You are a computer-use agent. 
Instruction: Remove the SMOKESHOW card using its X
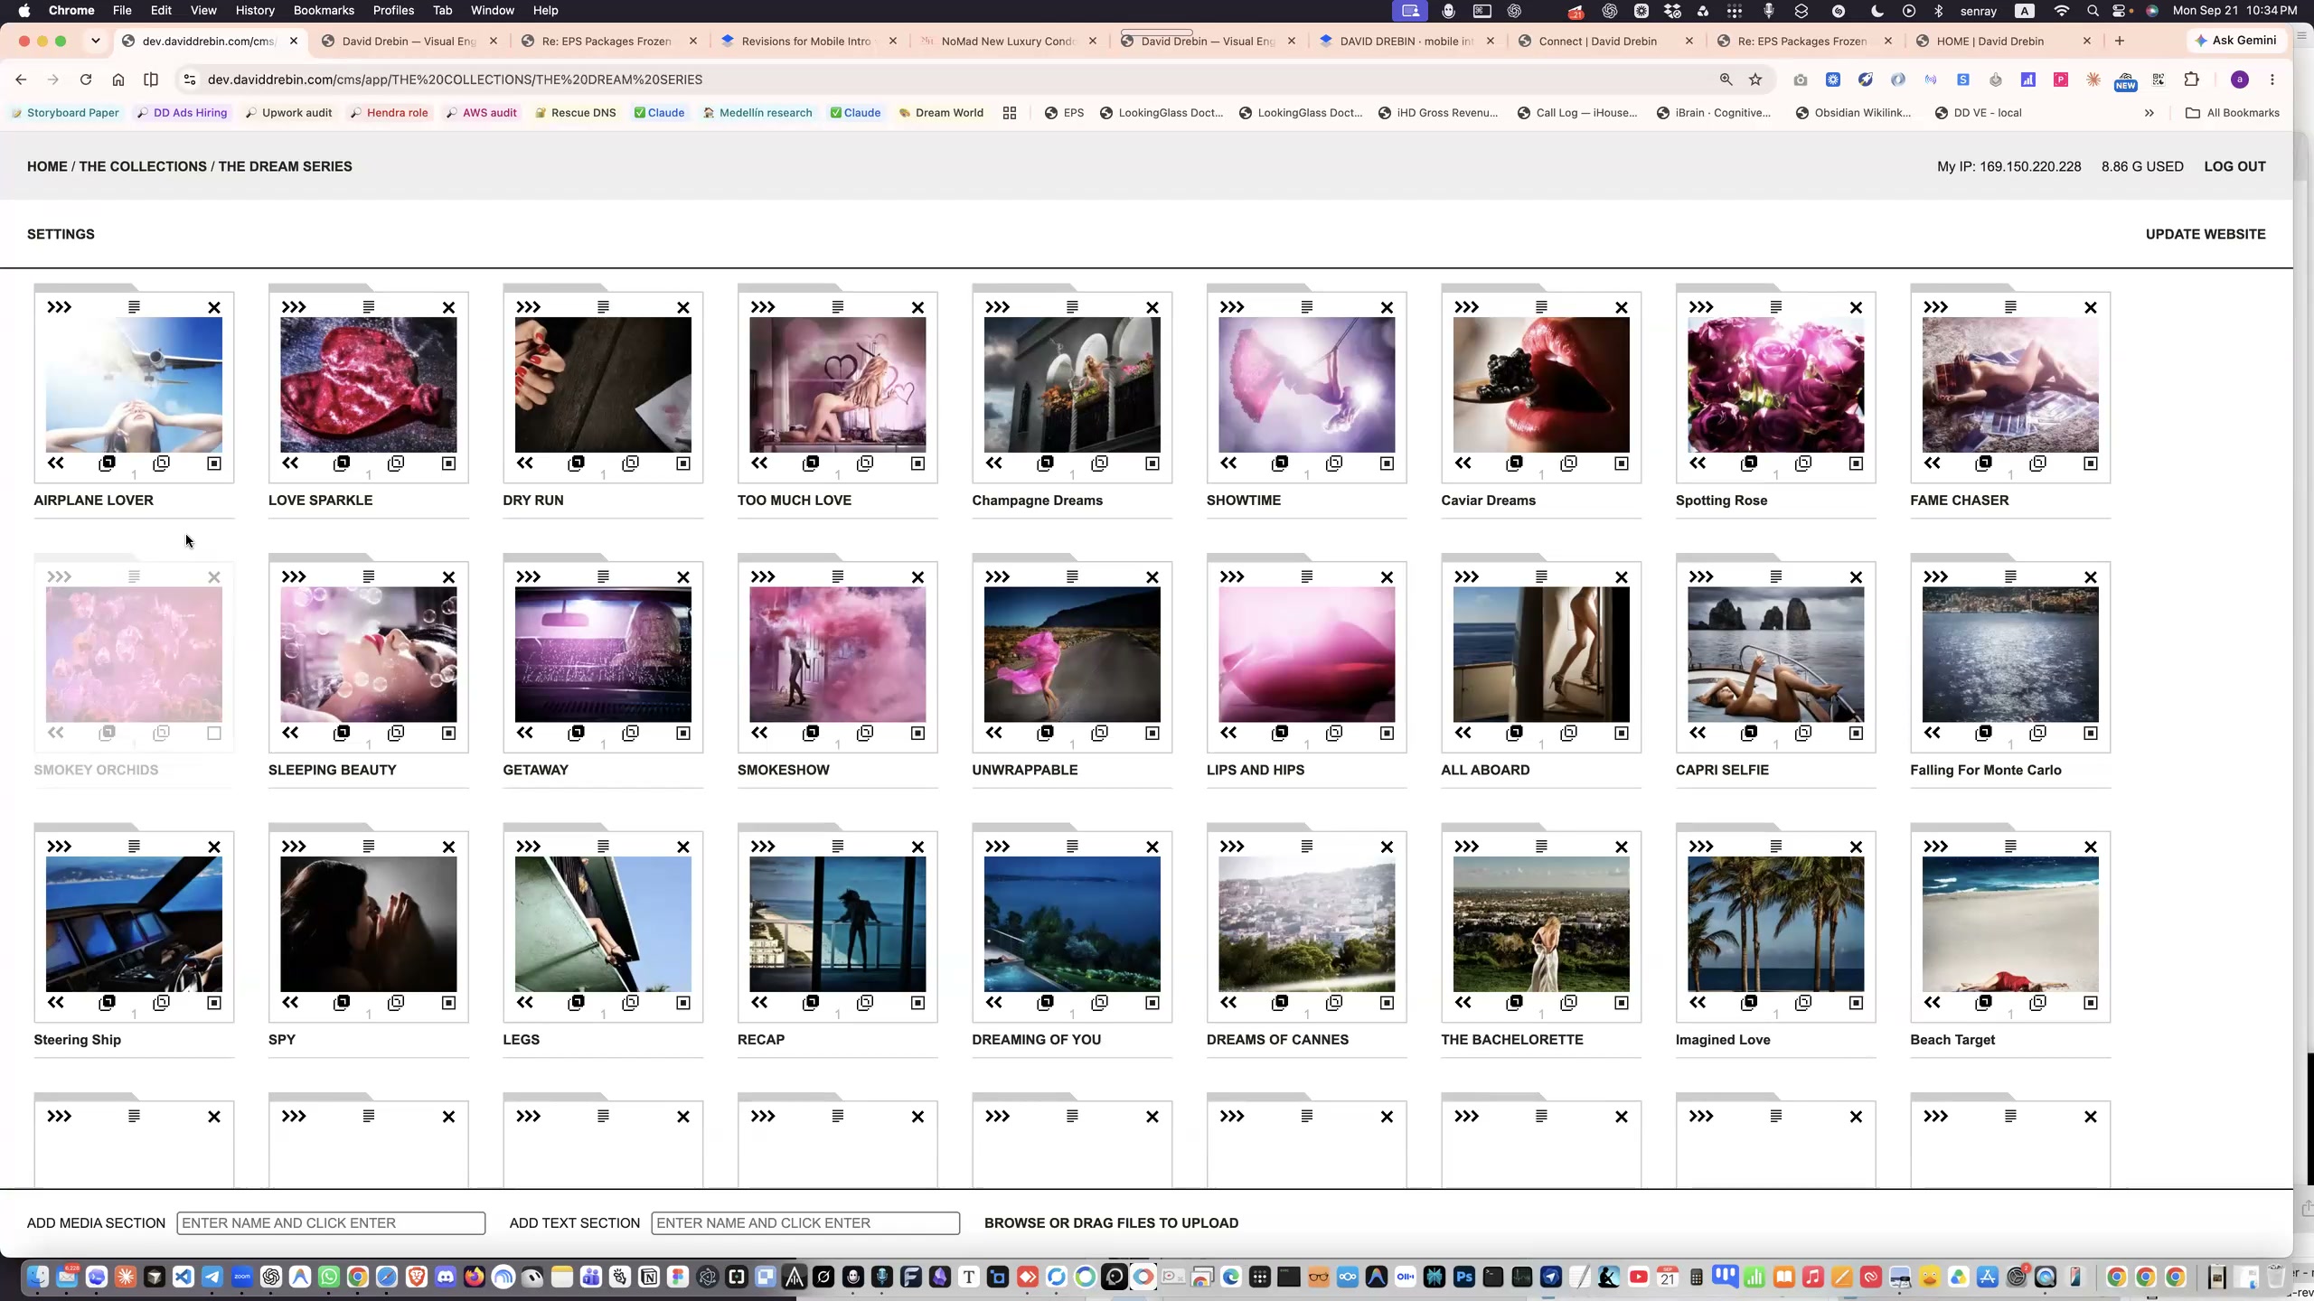coord(917,577)
